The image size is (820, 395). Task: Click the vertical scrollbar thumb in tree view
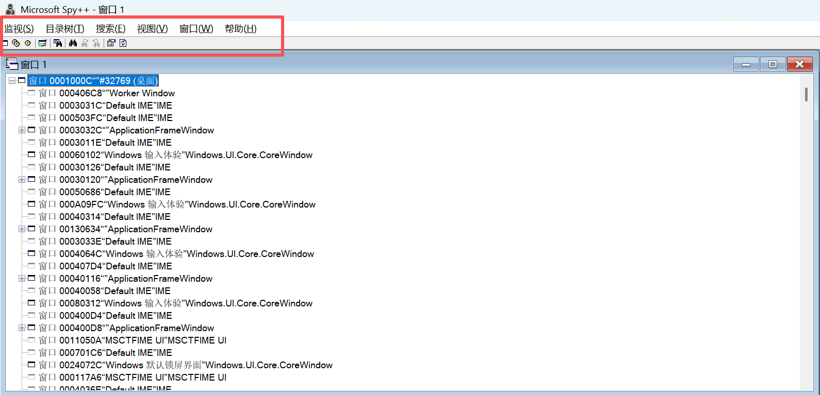806,94
